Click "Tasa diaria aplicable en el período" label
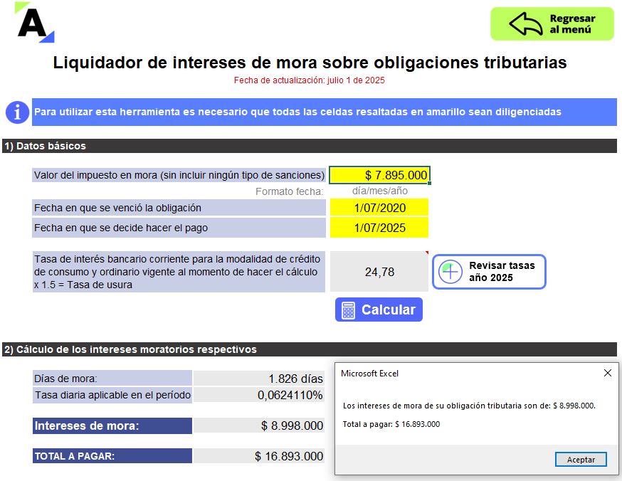622x481 pixels. [x=112, y=395]
